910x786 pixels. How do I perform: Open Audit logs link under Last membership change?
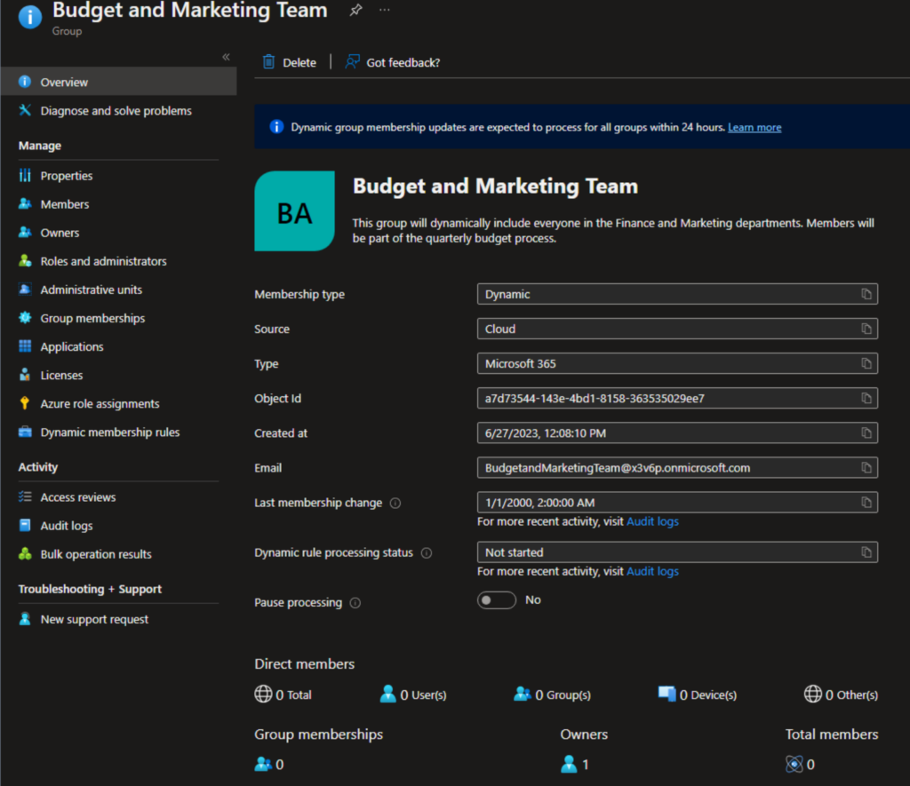click(x=652, y=521)
